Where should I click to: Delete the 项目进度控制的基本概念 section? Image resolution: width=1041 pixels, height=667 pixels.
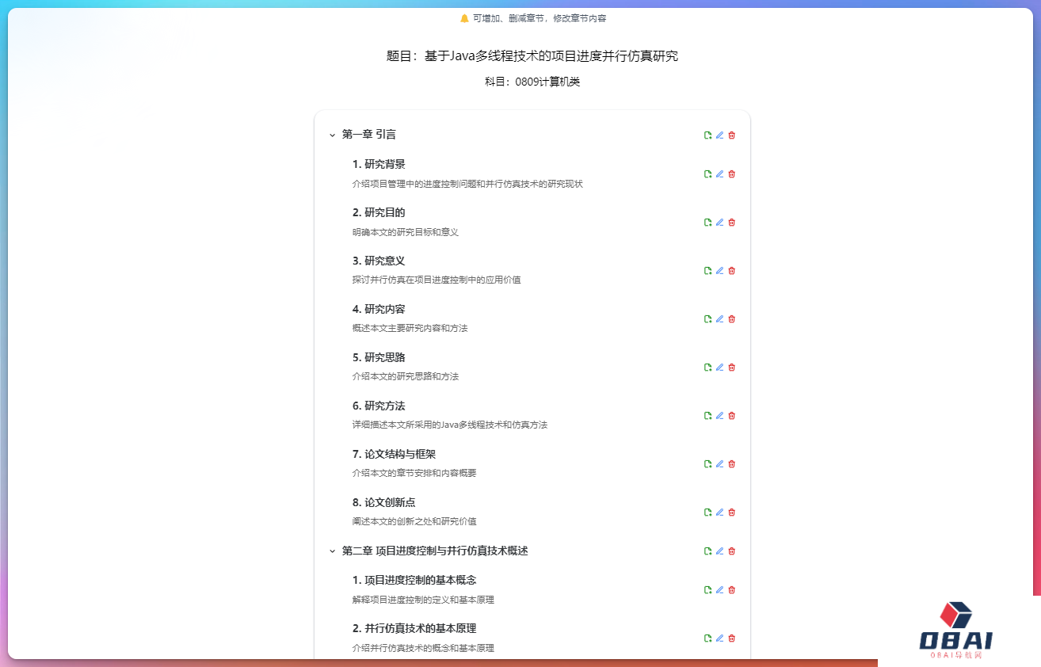[x=732, y=590]
